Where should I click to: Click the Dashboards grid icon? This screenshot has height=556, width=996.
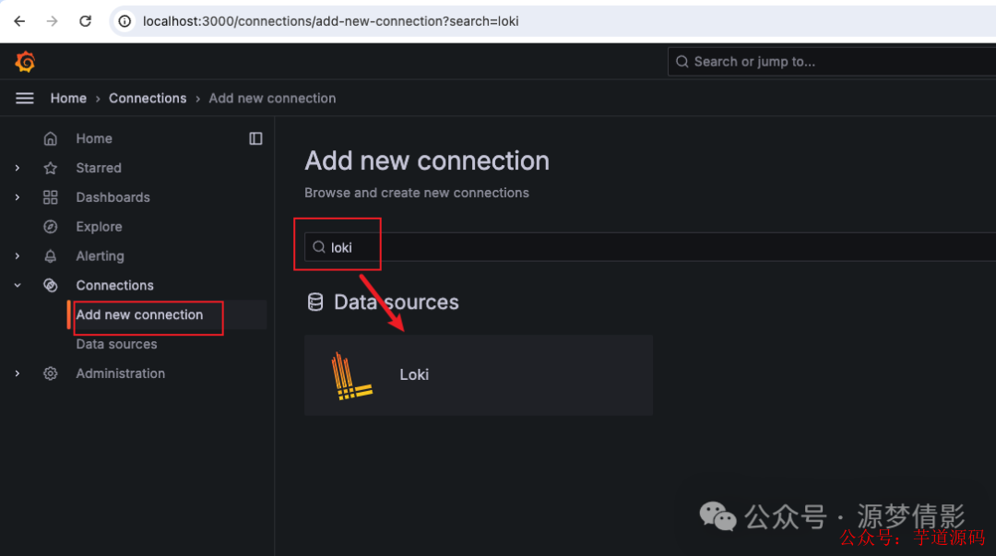(50, 197)
